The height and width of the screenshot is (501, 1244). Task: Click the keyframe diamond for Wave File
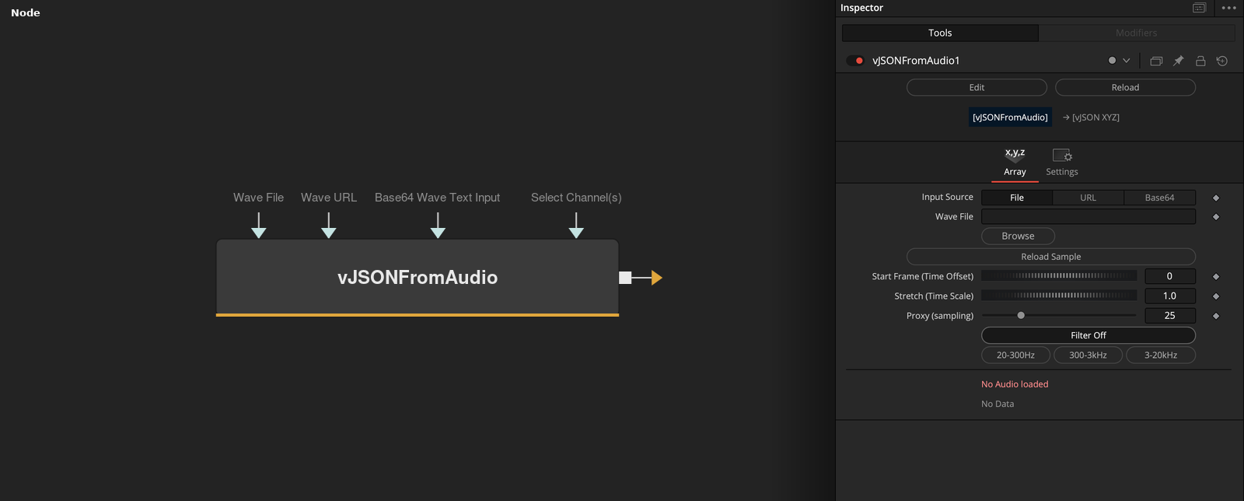point(1216,217)
